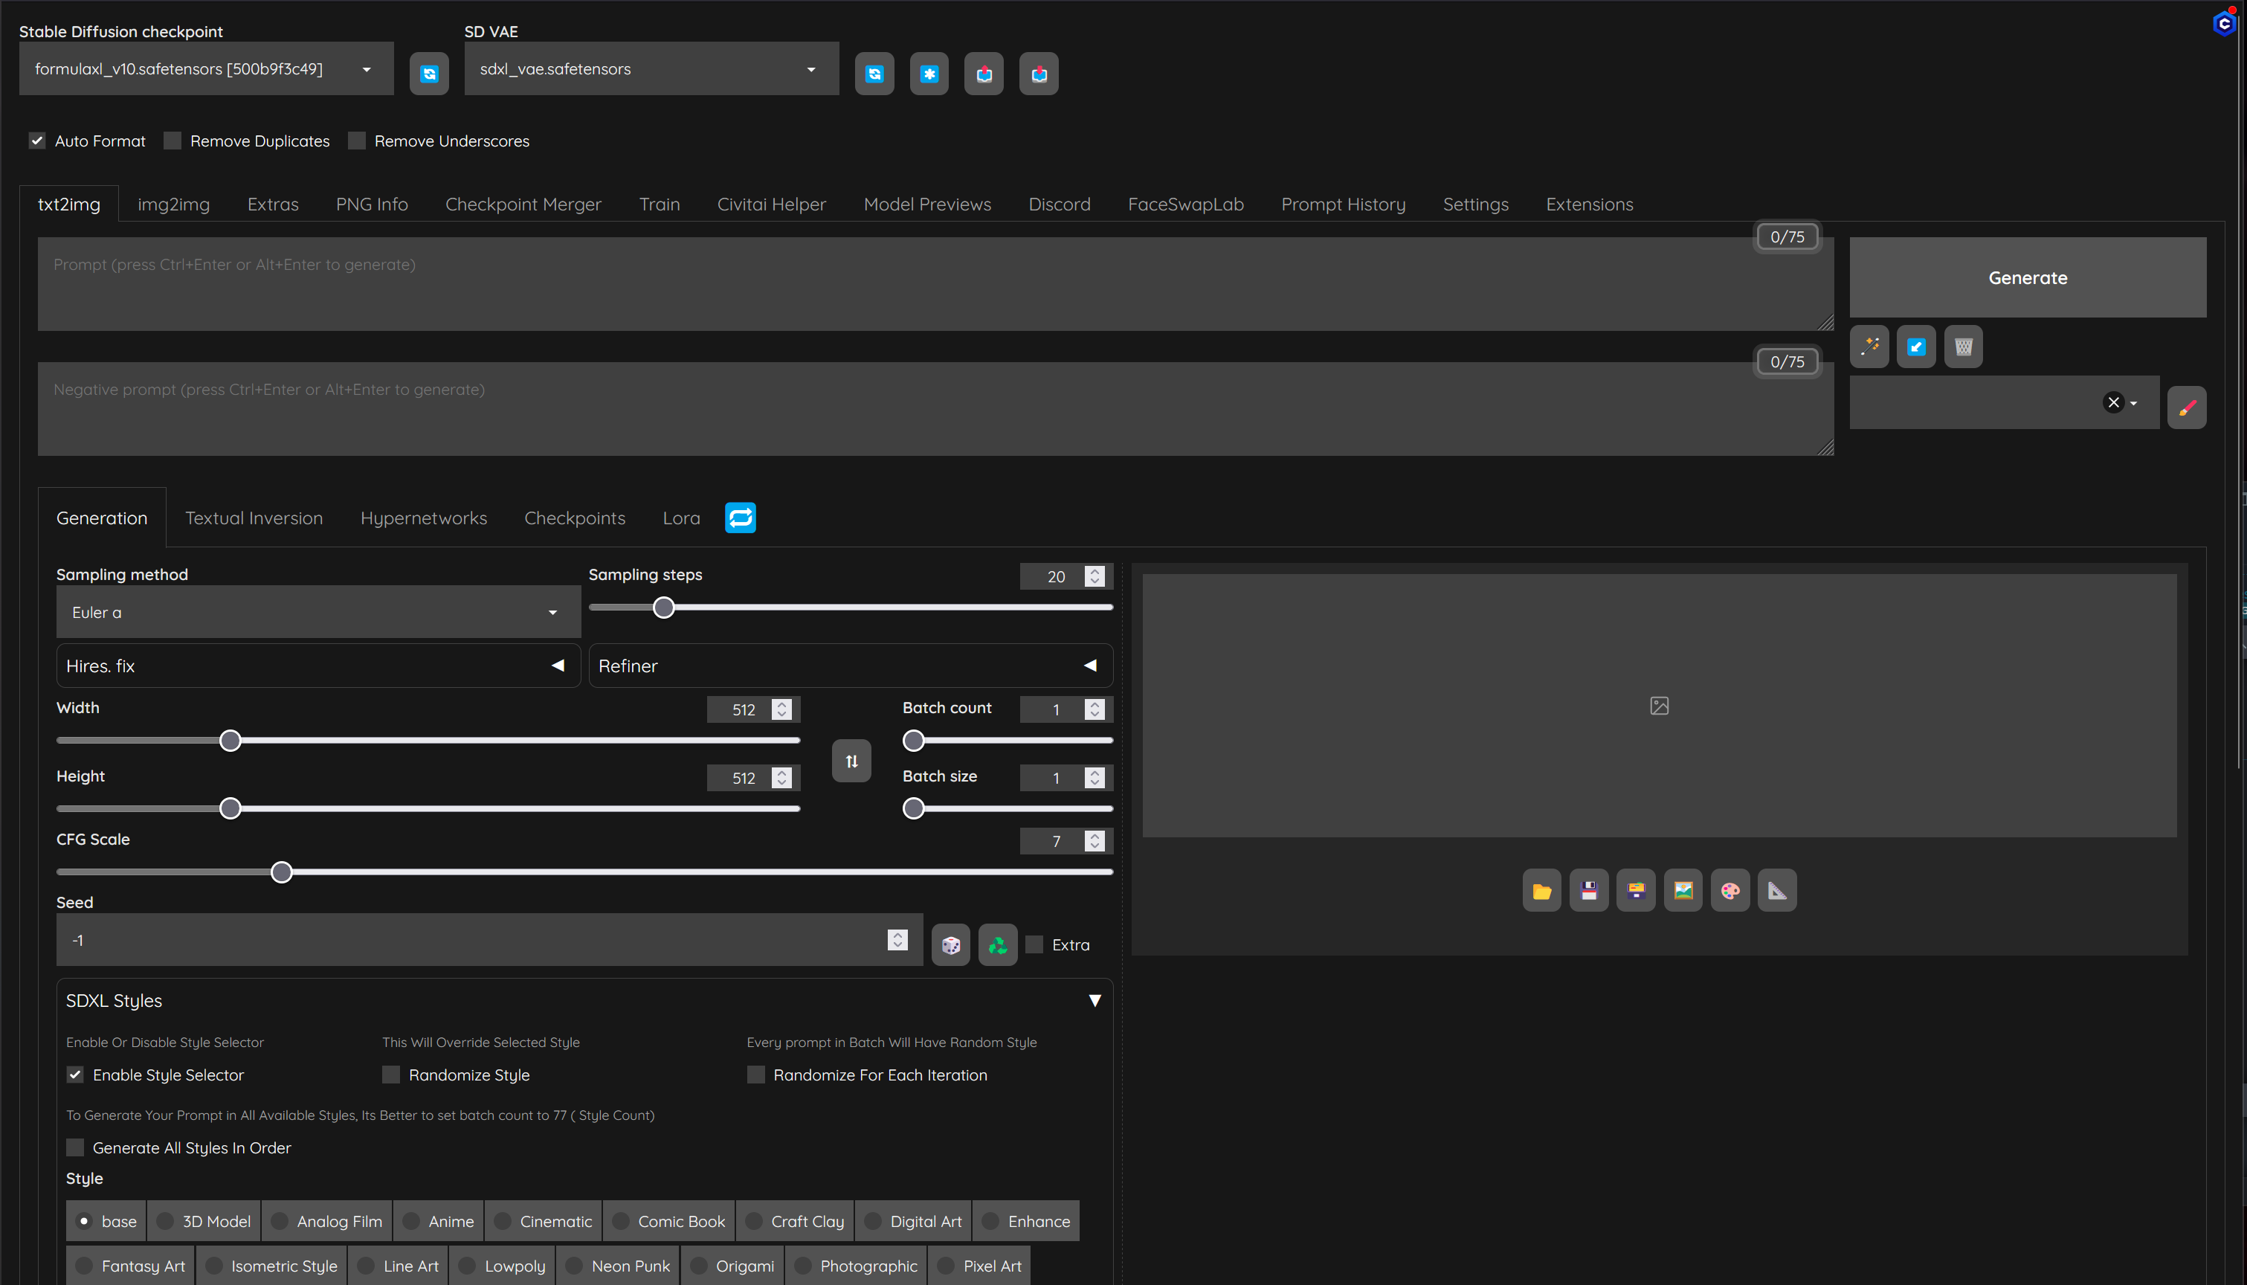
Task: Click the recycle icon to reuse last seed
Action: click(997, 944)
